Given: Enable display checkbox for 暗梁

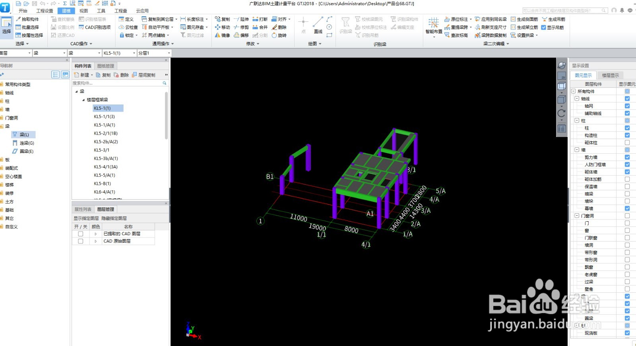Looking at the screenshot, I should [627, 194].
